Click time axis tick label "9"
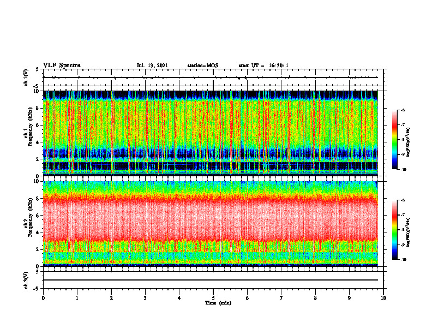This screenshot has width=432, height=334. [349, 298]
